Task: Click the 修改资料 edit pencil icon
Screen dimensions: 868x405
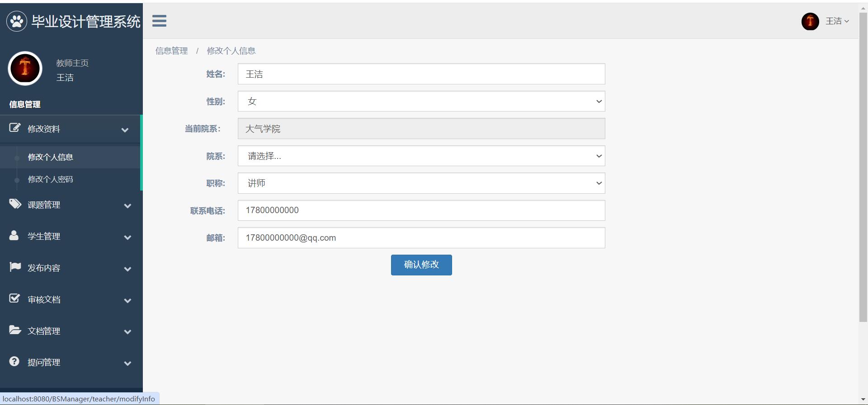Action: pyautogui.click(x=15, y=128)
